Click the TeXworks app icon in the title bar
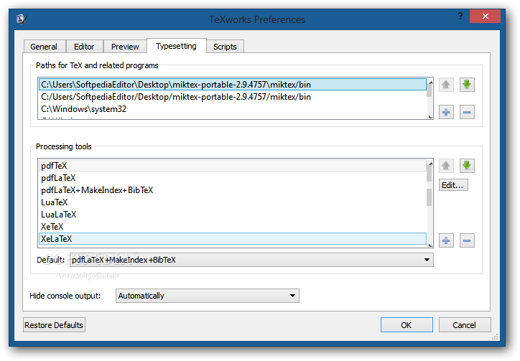This screenshot has width=520, height=361. [22, 19]
